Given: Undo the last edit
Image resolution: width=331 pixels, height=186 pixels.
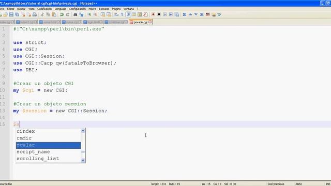Looking at the screenshot, I should pyautogui.click(x=62, y=14).
